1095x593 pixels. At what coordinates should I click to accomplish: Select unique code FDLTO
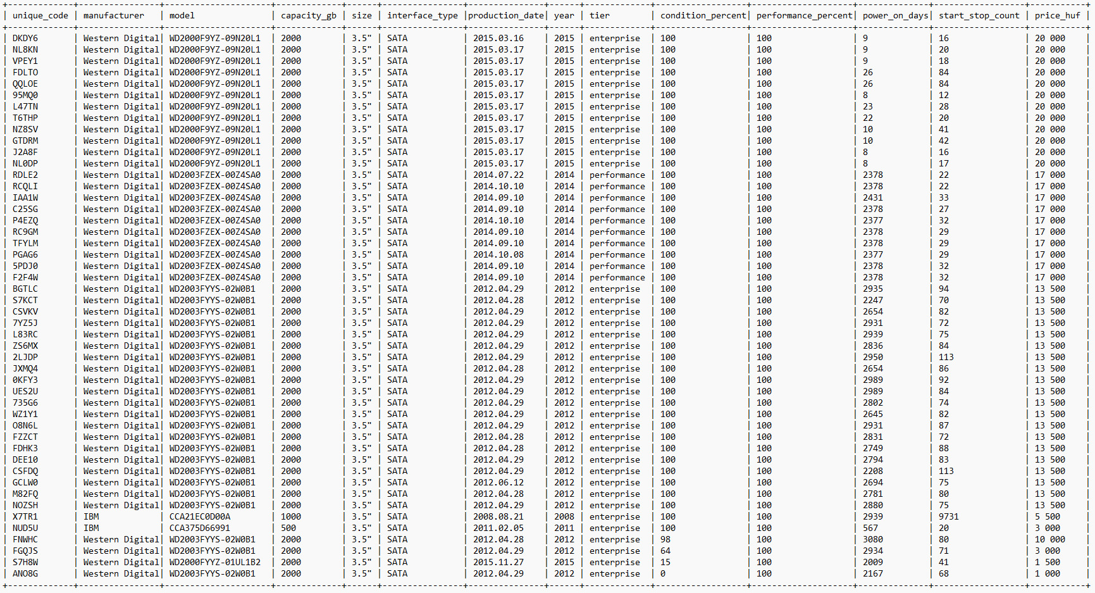coord(25,72)
